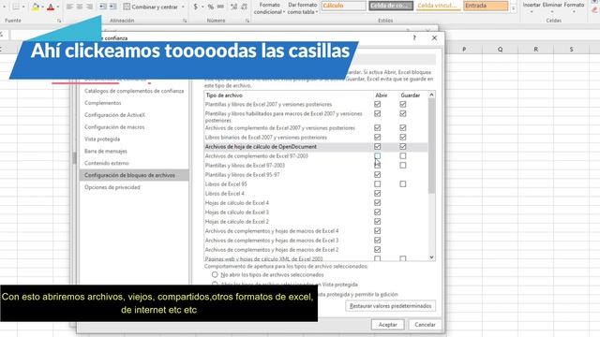Viewport: 600px width, 337px height.
Task: Check Guardar for Archivos de complemento Excel 97-2003
Action: tap(402, 156)
